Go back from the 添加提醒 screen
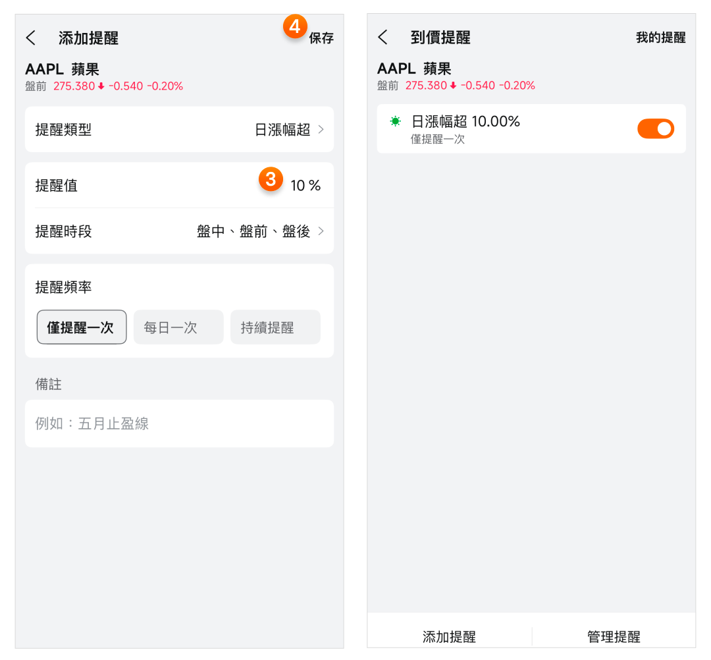Viewport: 711px width, 660px height. [x=31, y=38]
